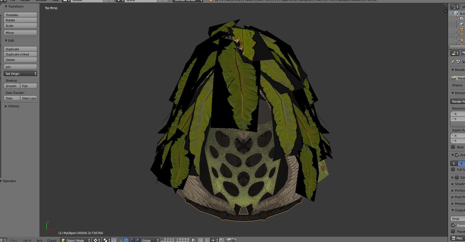
Task: Click the Mirror button
Action: click(20, 33)
